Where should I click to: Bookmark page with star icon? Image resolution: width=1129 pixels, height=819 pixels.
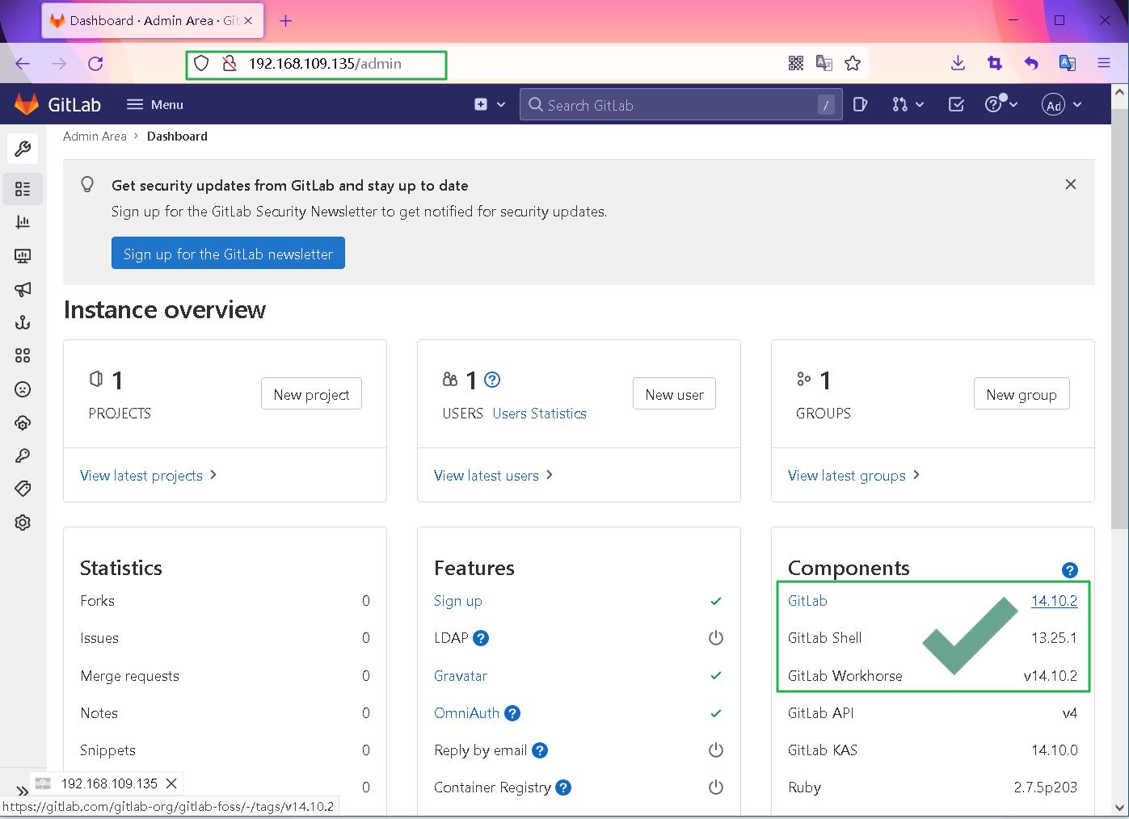pos(853,63)
